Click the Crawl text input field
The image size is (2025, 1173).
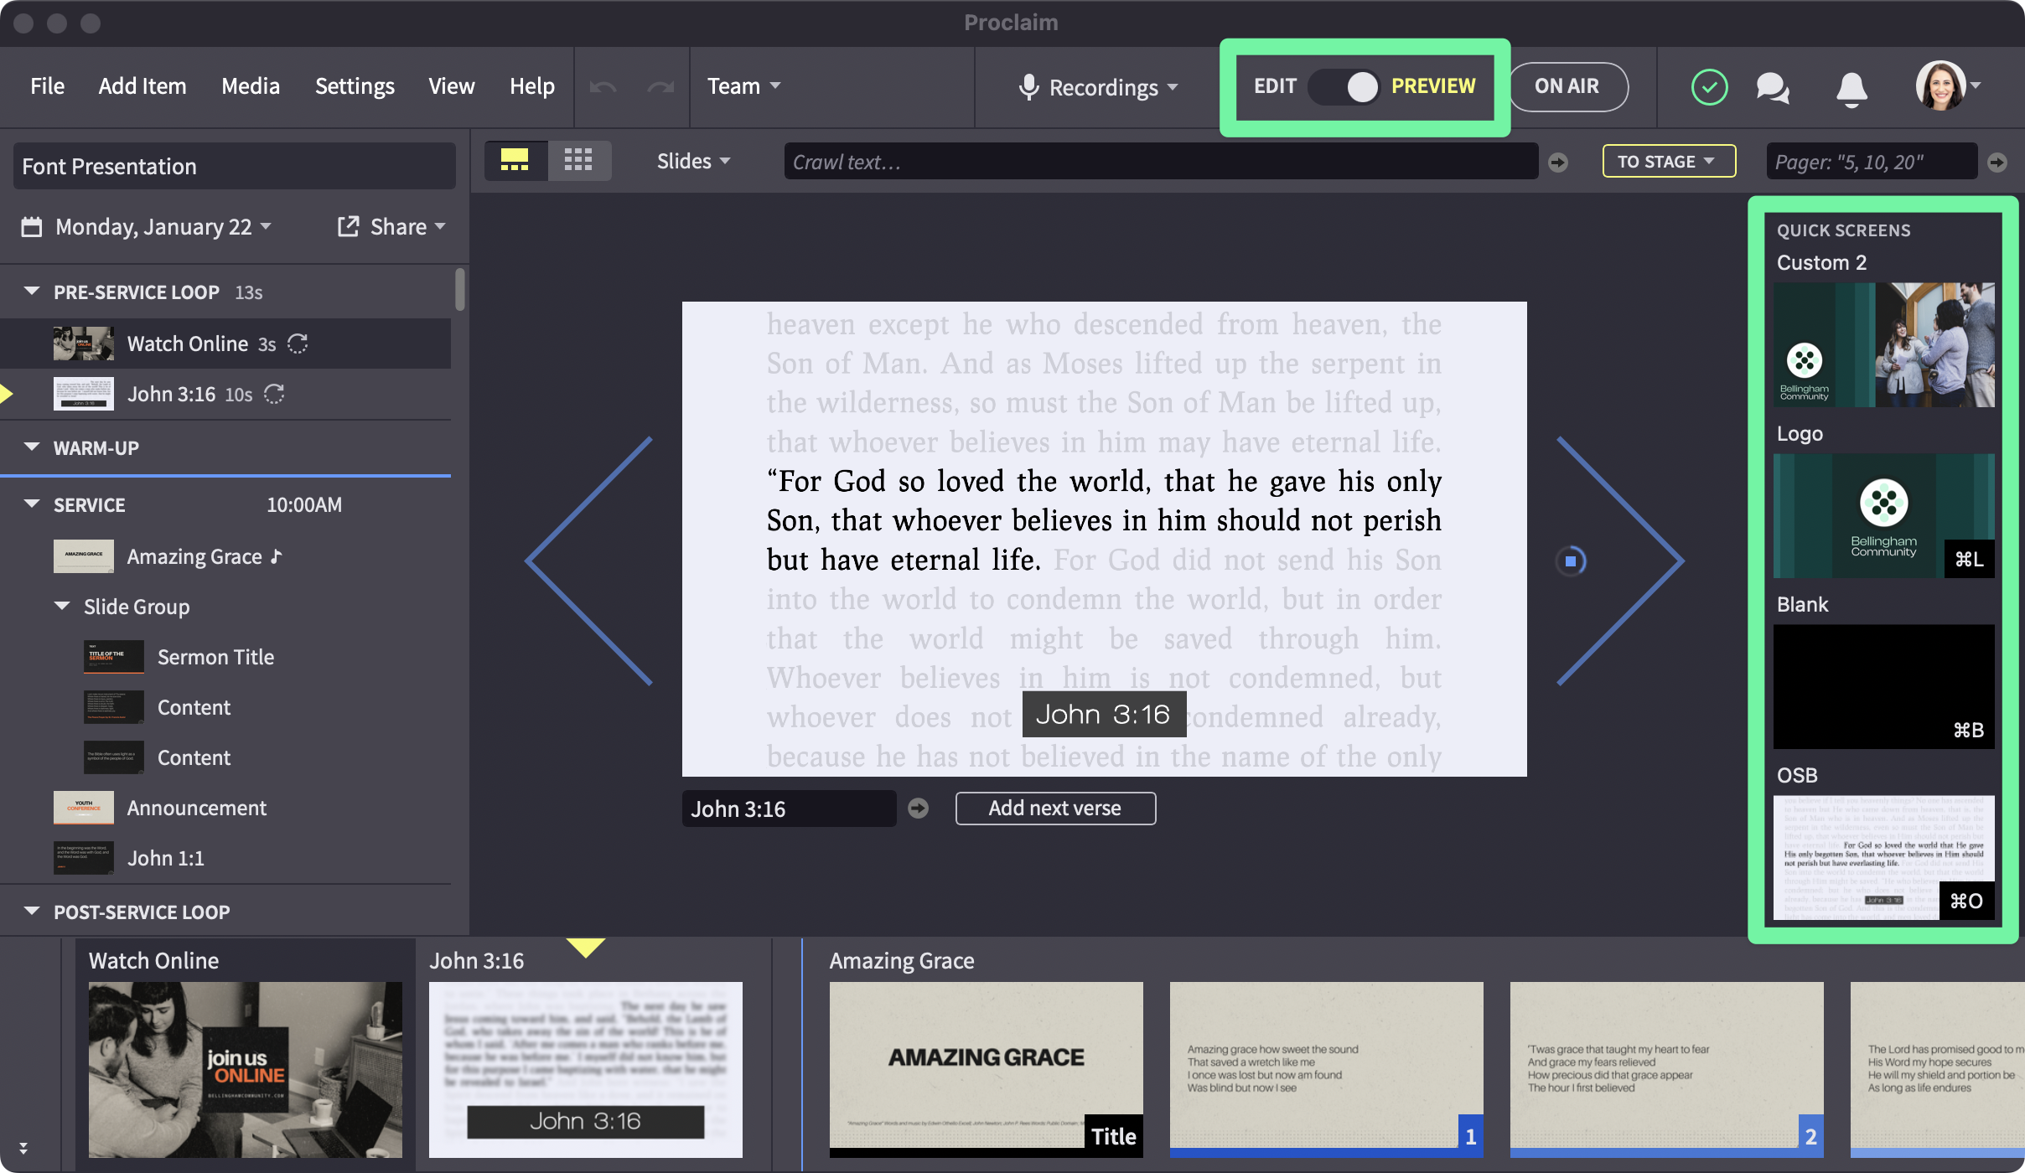tap(1161, 162)
